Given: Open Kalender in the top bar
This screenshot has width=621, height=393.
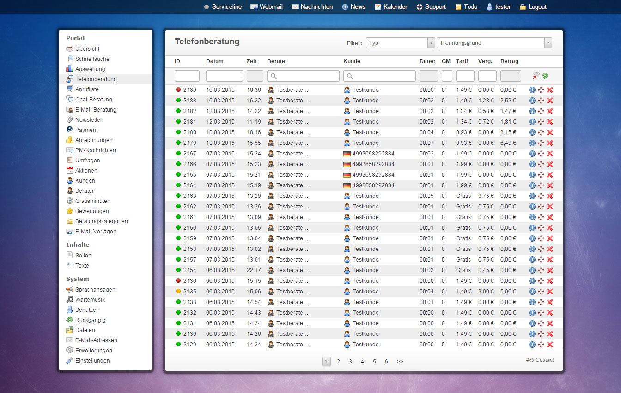Looking at the screenshot, I should click(x=391, y=7).
